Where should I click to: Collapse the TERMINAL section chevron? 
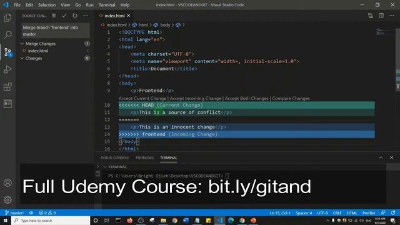(105, 167)
